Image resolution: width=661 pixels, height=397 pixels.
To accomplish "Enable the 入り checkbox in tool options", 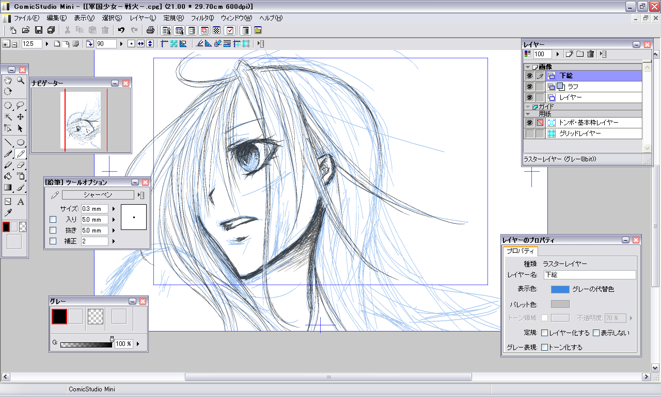I will (x=53, y=220).
